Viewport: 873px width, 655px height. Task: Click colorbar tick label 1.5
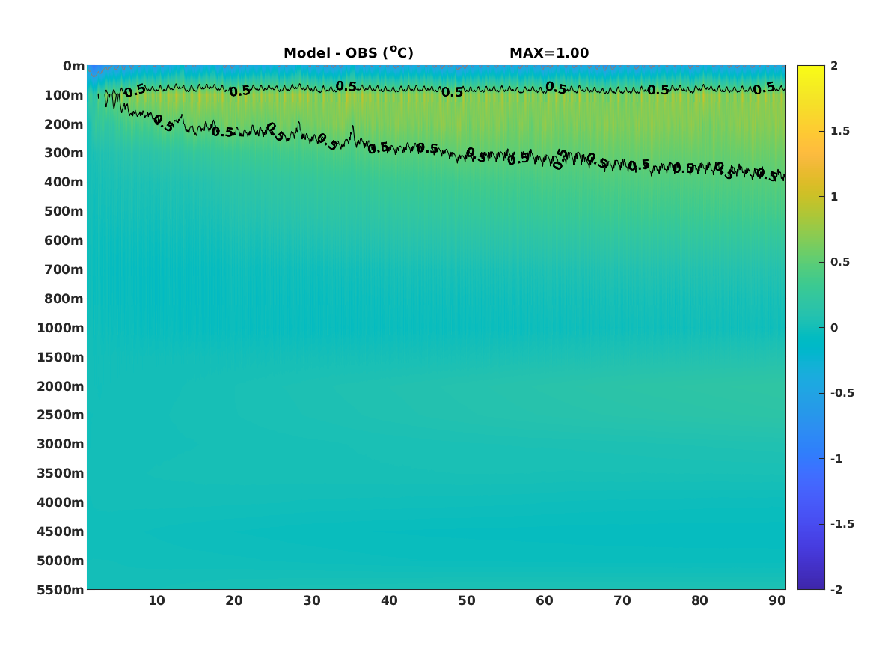[840, 131]
